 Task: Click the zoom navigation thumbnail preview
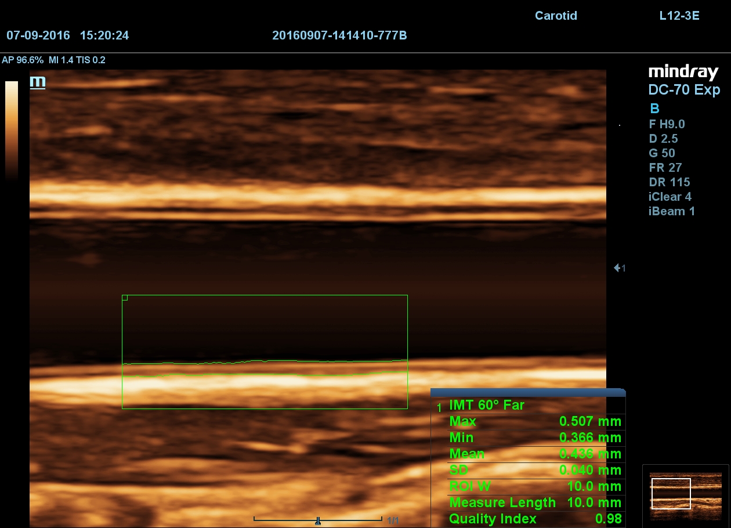coord(685,494)
